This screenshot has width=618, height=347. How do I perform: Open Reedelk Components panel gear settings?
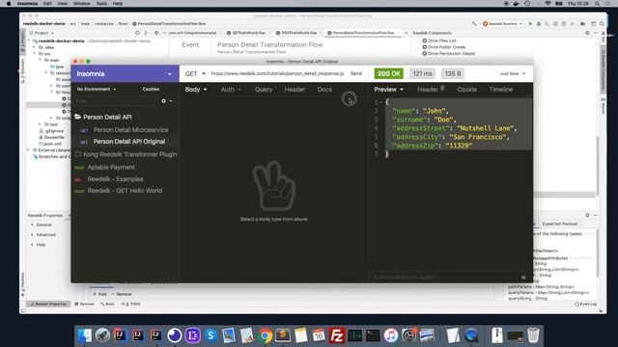[x=587, y=33]
